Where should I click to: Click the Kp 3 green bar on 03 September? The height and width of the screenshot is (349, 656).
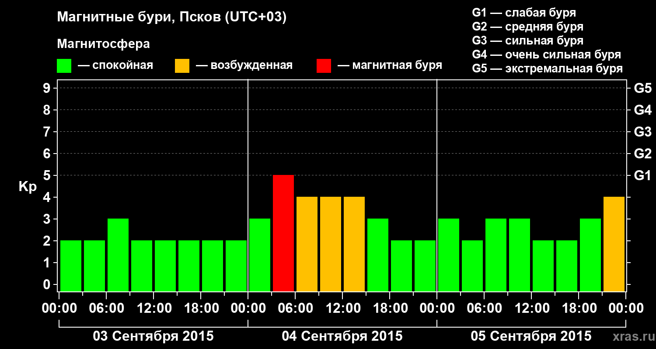pyautogui.click(x=118, y=255)
